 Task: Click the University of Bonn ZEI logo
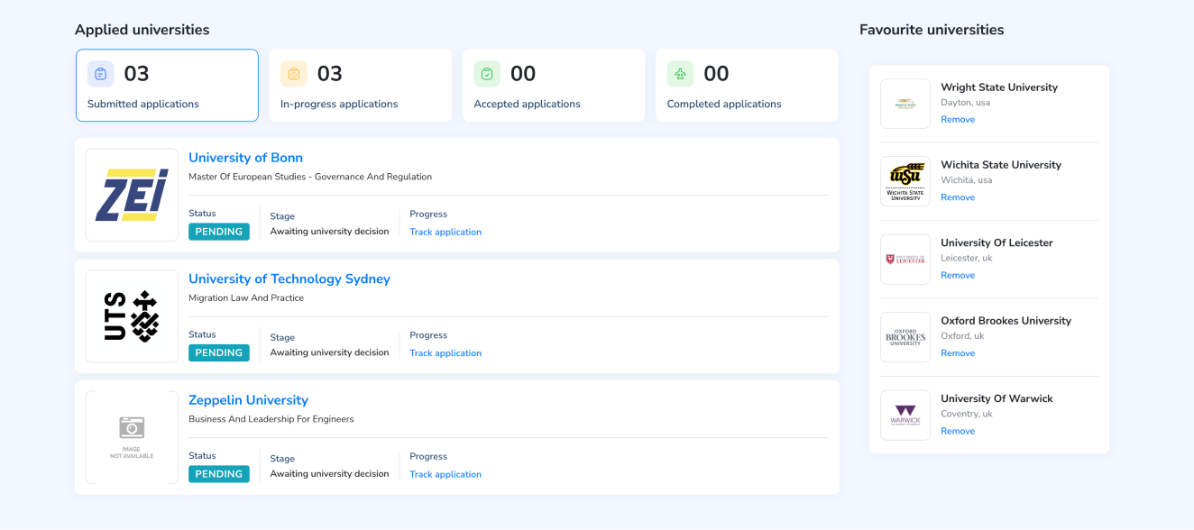[132, 195]
